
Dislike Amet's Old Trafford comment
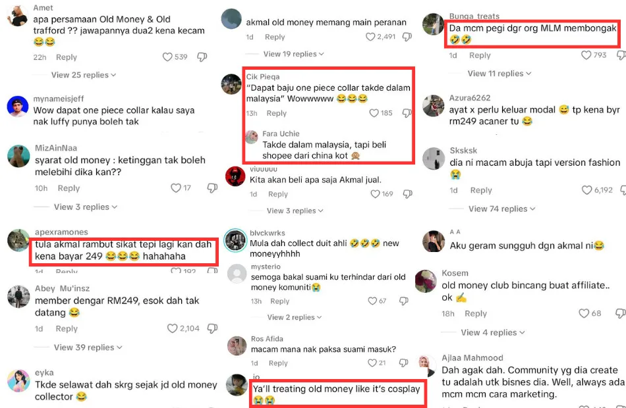click(202, 57)
